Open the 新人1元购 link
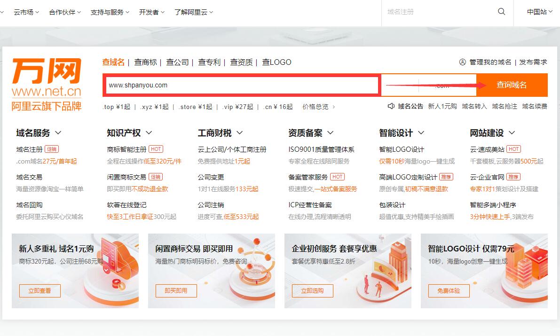 (442, 106)
